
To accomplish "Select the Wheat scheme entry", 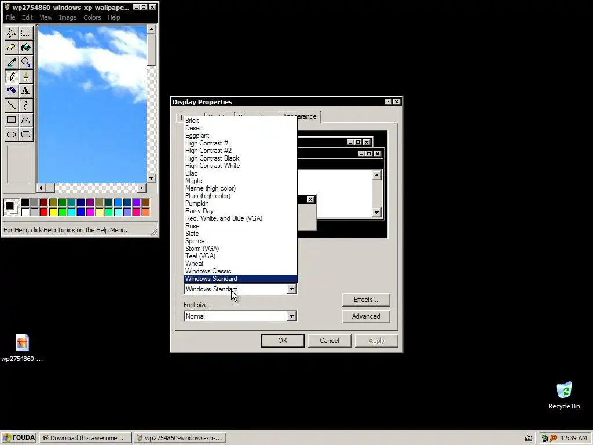I will point(240,264).
